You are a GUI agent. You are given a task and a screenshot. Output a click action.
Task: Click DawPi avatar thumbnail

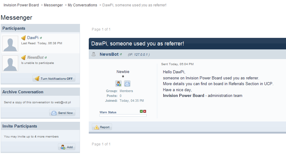tap(10, 43)
